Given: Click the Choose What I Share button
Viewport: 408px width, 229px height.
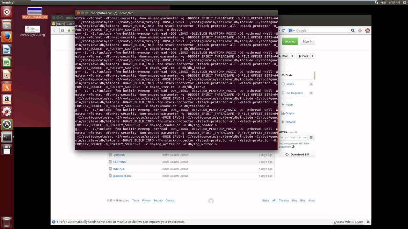Looking at the screenshot, I should click(x=348, y=222).
